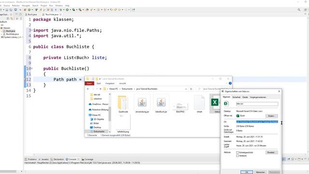The width and height of the screenshot is (309, 174).
Task: Collapse Buchliste constructor fold on line 10
Action: 32,68
